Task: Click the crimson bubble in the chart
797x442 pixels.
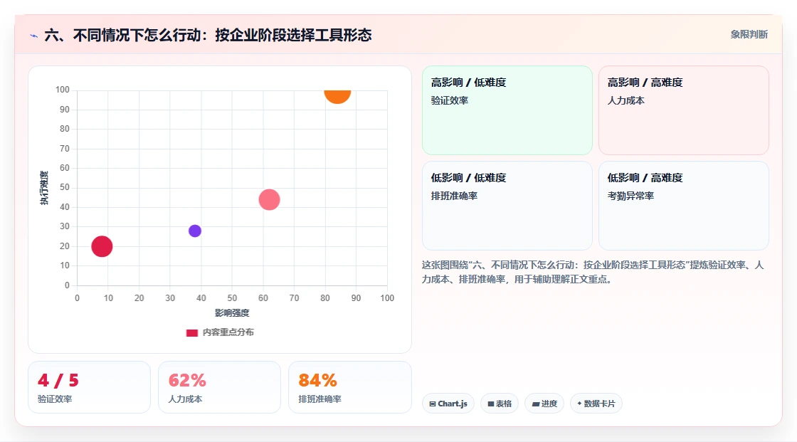Action: pos(102,246)
